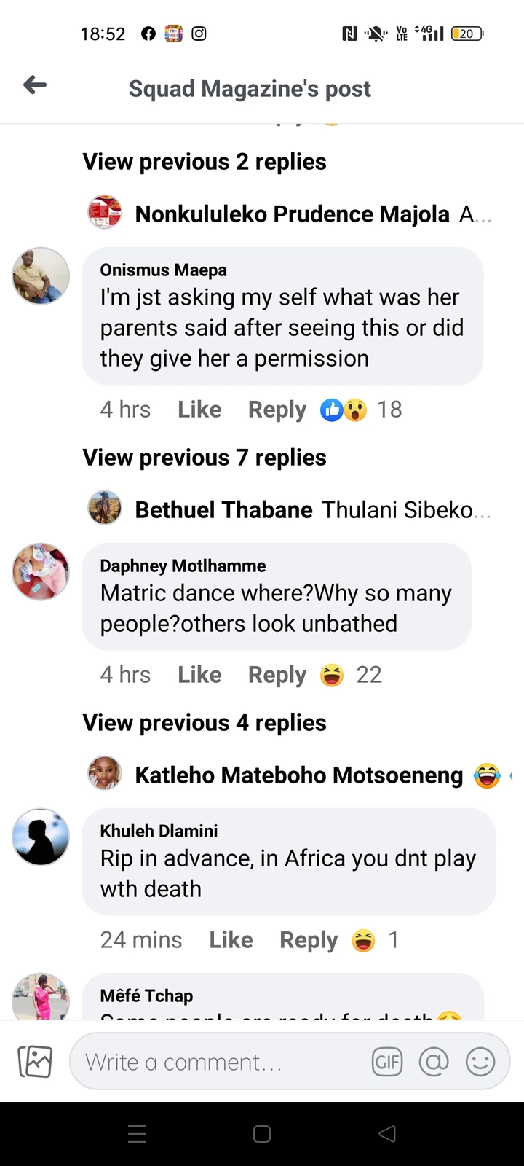This screenshot has width=524, height=1166.
Task: Tap the Write a comment field
Action: click(218, 1062)
